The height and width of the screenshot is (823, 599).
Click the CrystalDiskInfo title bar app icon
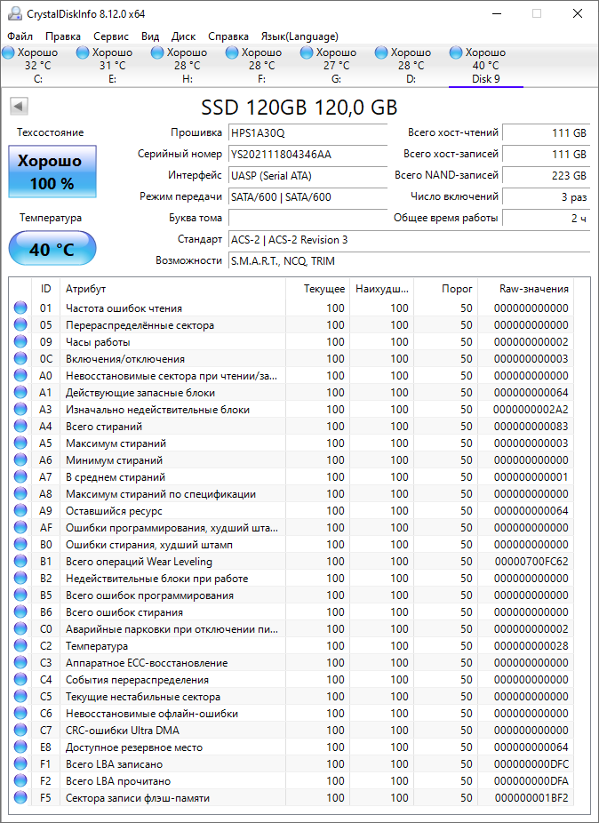coord(15,13)
